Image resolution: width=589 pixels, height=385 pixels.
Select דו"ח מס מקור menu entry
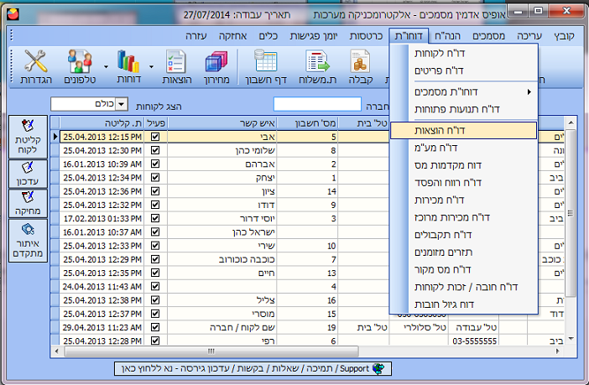tap(463, 269)
